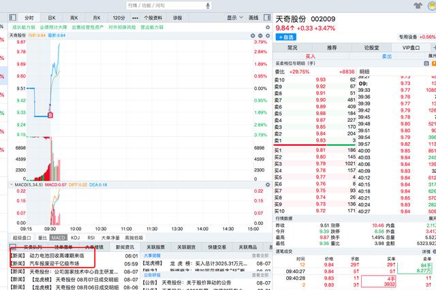Select the 高抛低吸 indicator
Screen dimensions: 436x290
point(134,238)
